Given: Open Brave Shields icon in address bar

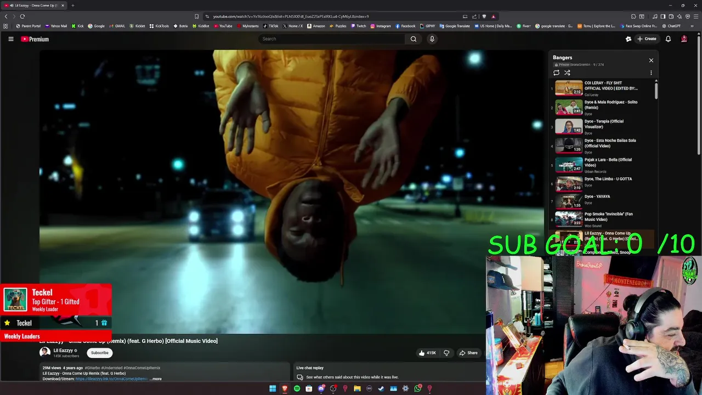Looking at the screenshot, I should pyautogui.click(x=484, y=16).
